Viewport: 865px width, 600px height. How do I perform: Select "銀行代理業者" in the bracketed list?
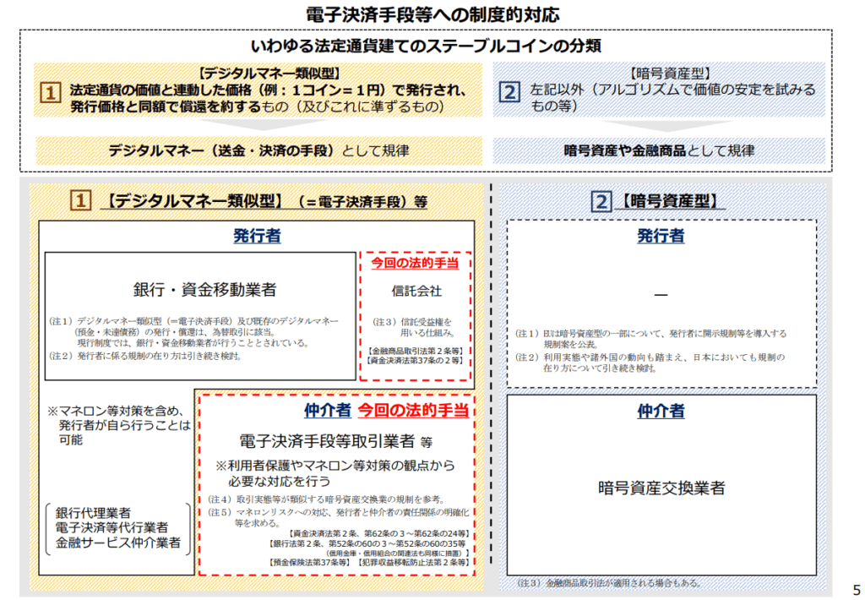[93, 513]
